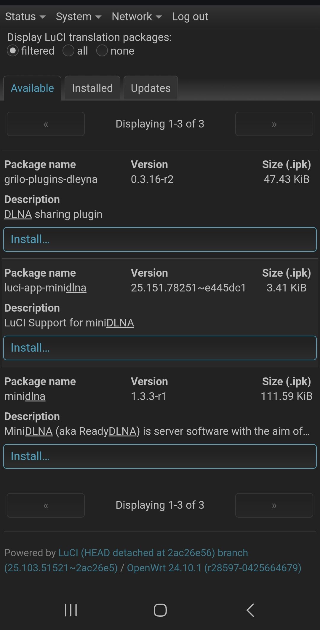Tap the Android back arrow icon
Image resolution: width=320 pixels, height=630 pixels.
[250, 610]
